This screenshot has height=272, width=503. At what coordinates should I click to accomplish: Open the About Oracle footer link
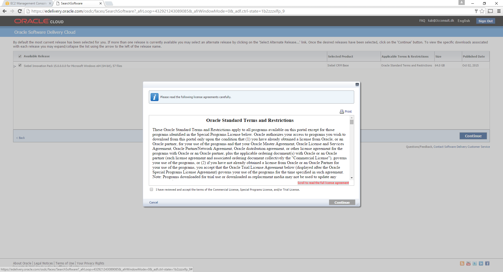click(x=22, y=263)
